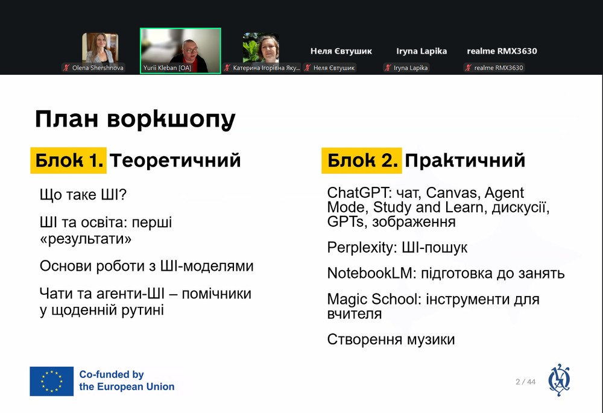
Task: Click the 'Perplexity: ШІ-пошук' list item
Action: (x=397, y=248)
